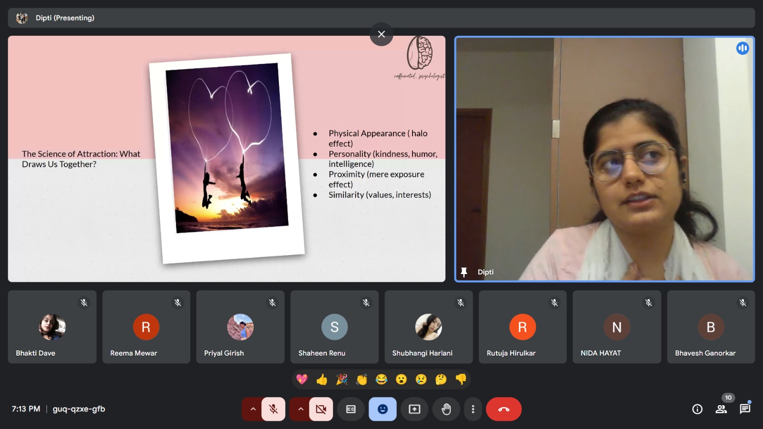
Task: Send the thumbs up reaction
Action: point(322,379)
